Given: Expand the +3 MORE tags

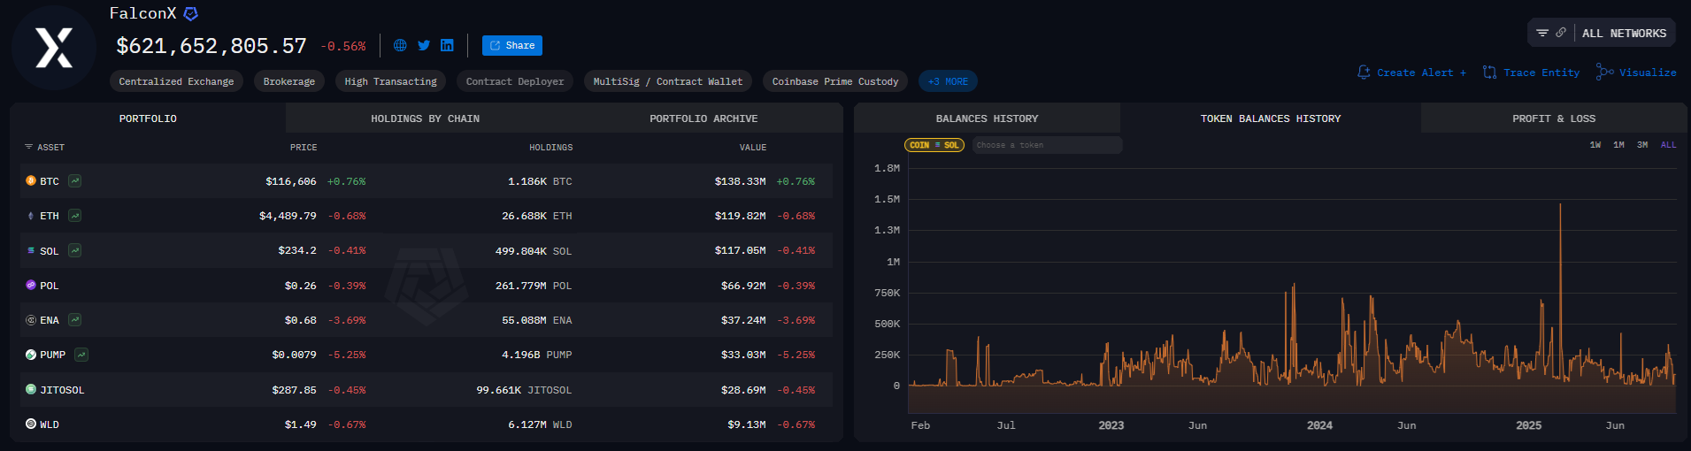Looking at the screenshot, I should tap(948, 81).
